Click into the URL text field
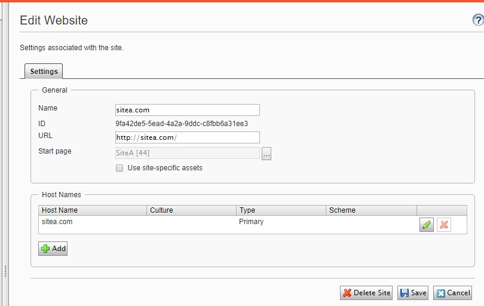The height and width of the screenshot is (306, 484). tap(187, 137)
